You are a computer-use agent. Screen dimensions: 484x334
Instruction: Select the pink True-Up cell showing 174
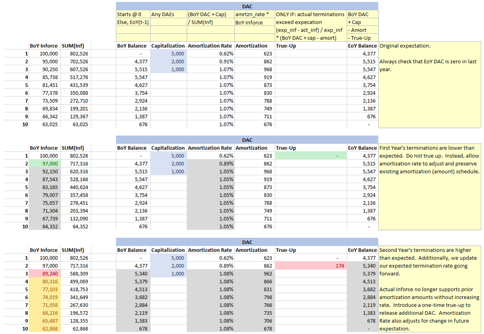pos(310,266)
